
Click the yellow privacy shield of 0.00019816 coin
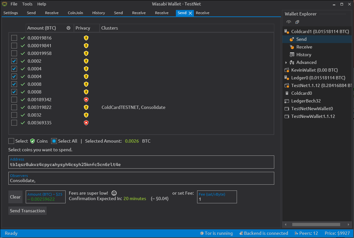point(86,38)
